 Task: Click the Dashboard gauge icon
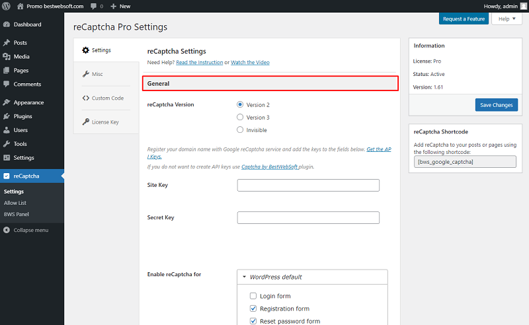point(7,24)
